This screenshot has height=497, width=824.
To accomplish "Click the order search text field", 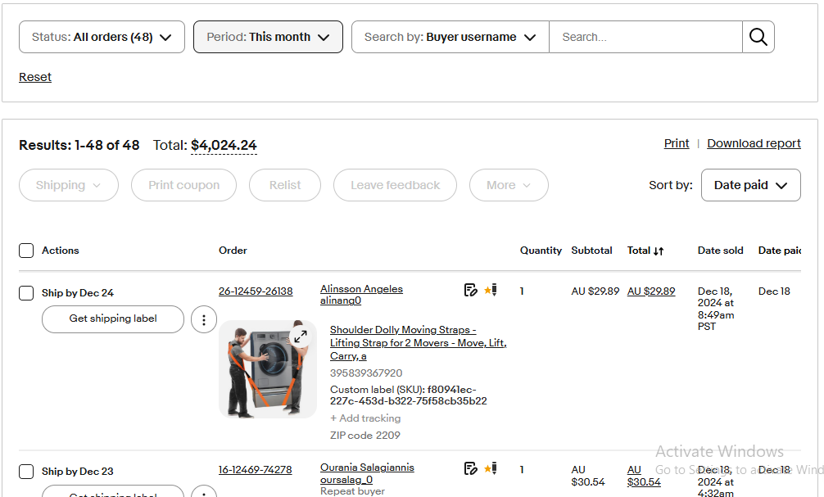I will (x=645, y=37).
